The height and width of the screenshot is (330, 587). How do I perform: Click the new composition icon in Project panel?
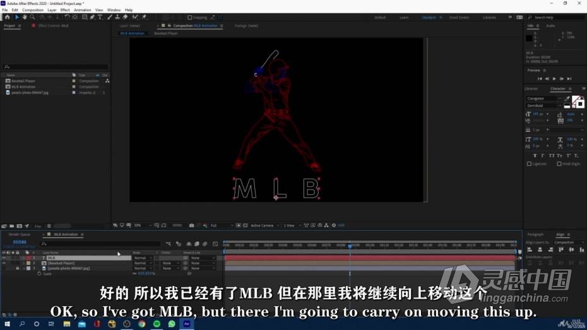click(x=20, y=226)
